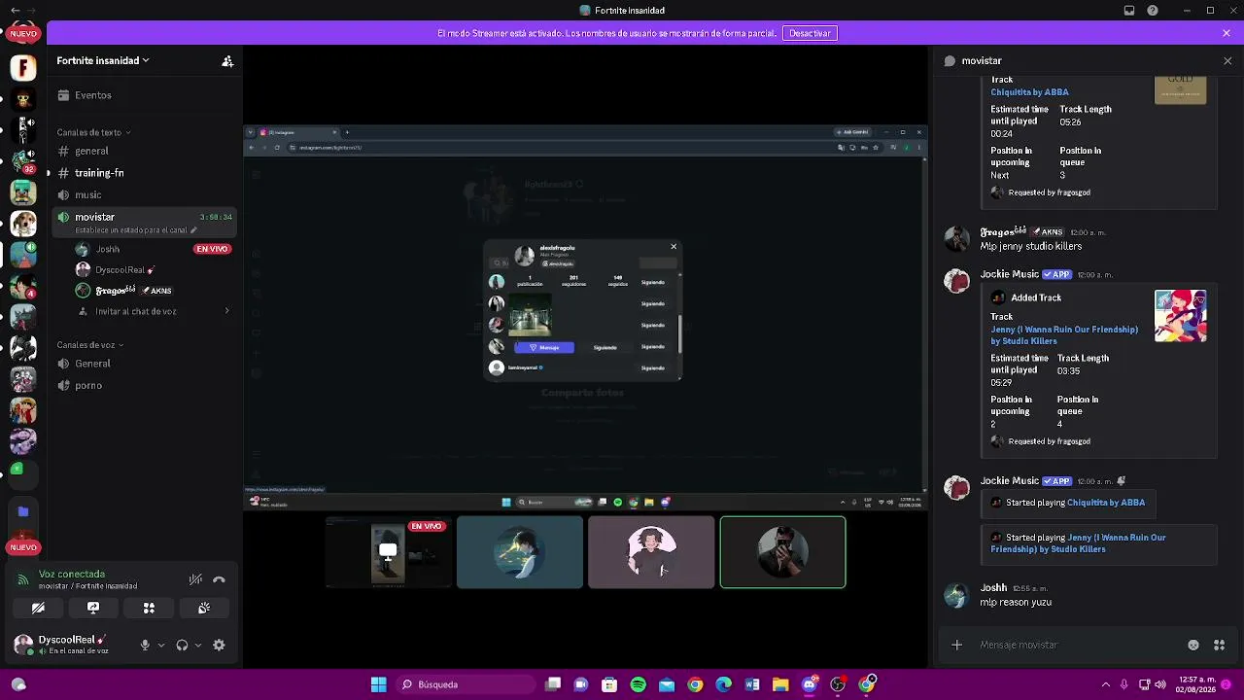This screenshot has width=1244, height=700.
Task: Open the green add-server icon
Action: (x=17, y=470)
